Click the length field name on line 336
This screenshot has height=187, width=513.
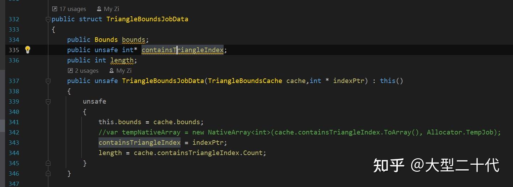point(122,60)
